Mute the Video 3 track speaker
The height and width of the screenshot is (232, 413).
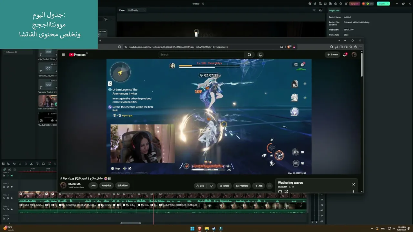click(x=8, y=187)
